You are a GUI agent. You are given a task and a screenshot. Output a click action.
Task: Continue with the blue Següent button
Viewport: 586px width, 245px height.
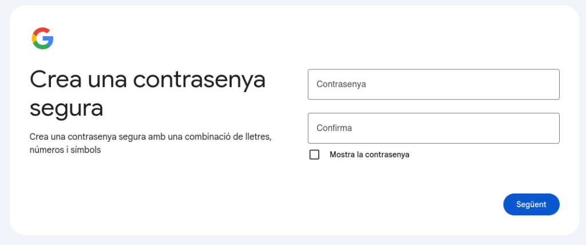pyautogui.click(x=531, y=204)
